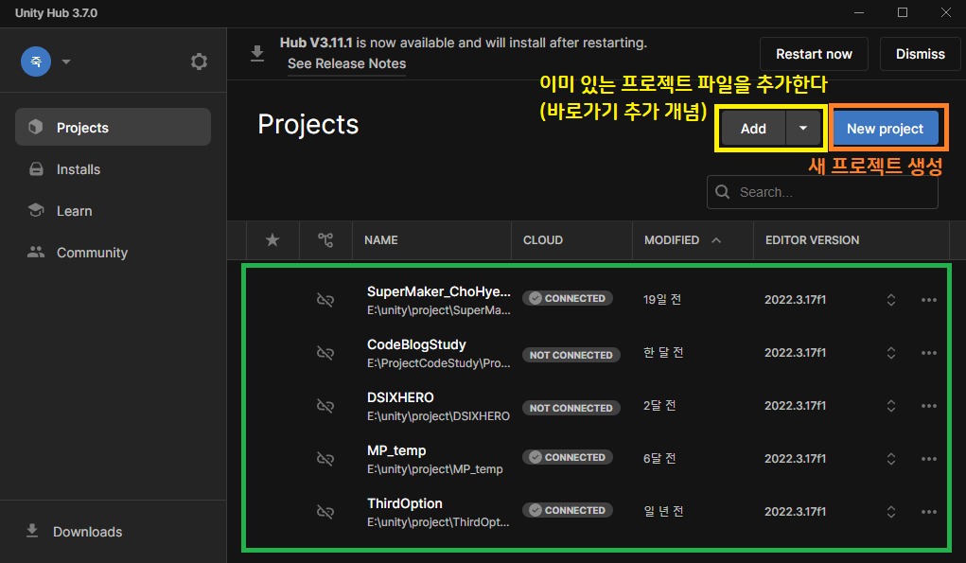Toggle the MODIFIED sort direction arrow
The image size is (966, 563).
click(x=716, y=240)
